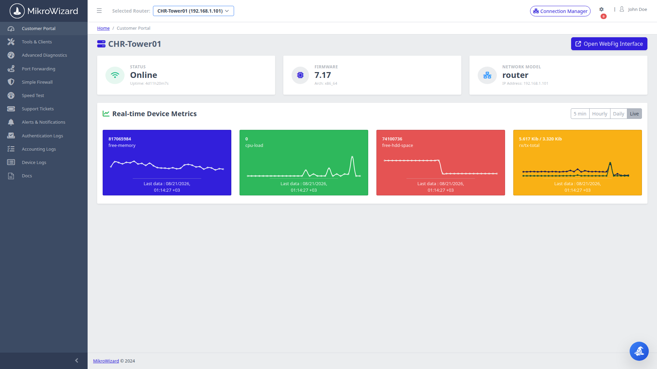Switch metrics range to 5 min
The image size is (657, 369).
pyautogui.click(x=580, y=114)
